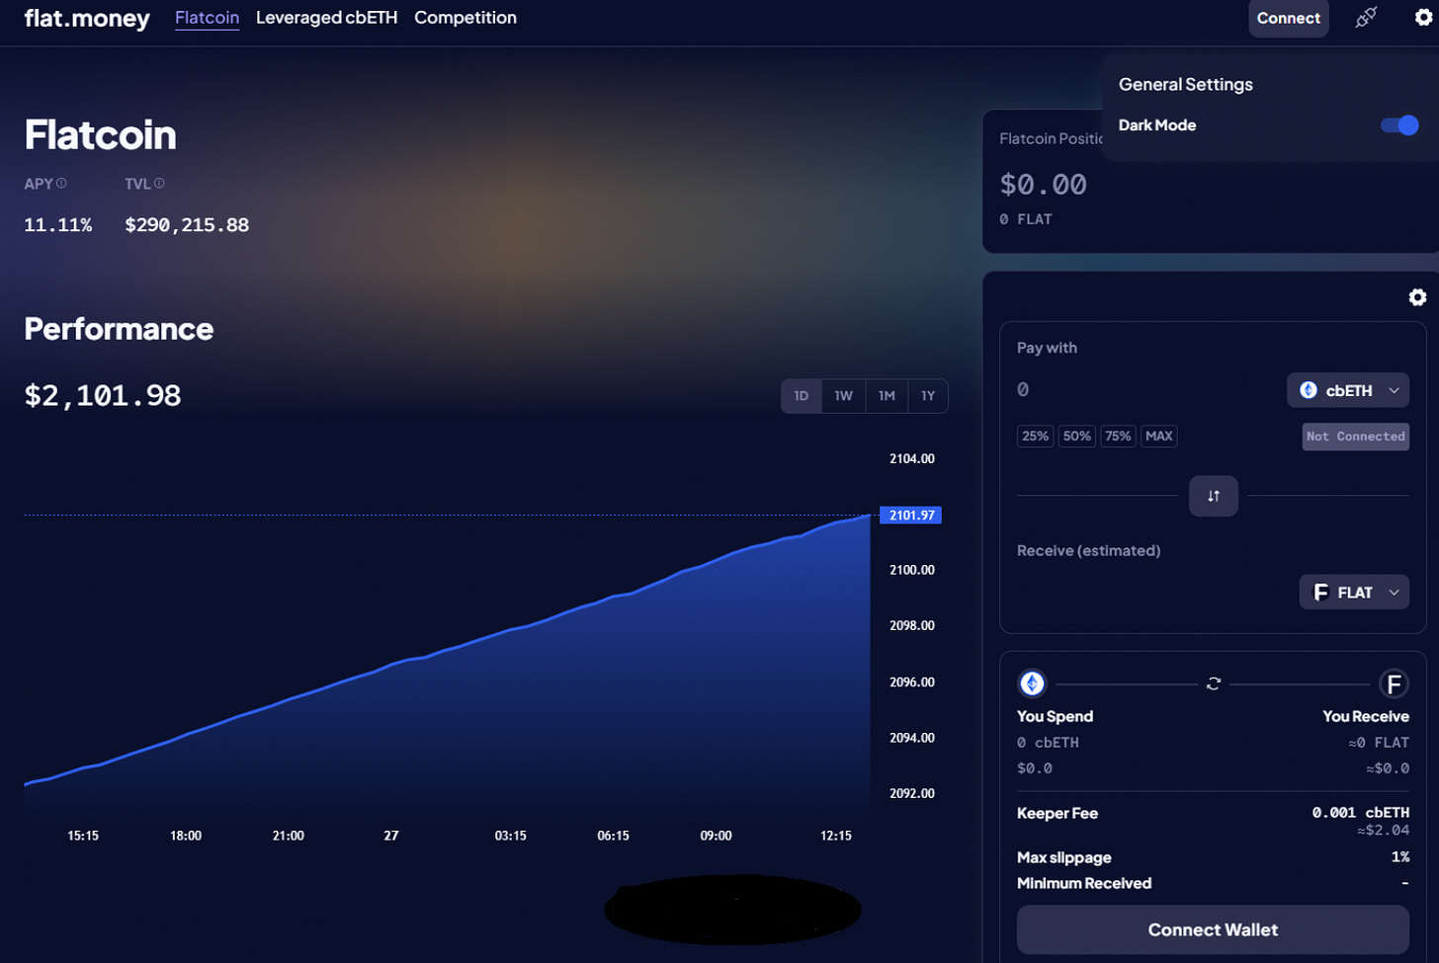Viewport: 1439px width, 963px height.
Task: Click the TVL value $290,215.88
Action: 187,225
